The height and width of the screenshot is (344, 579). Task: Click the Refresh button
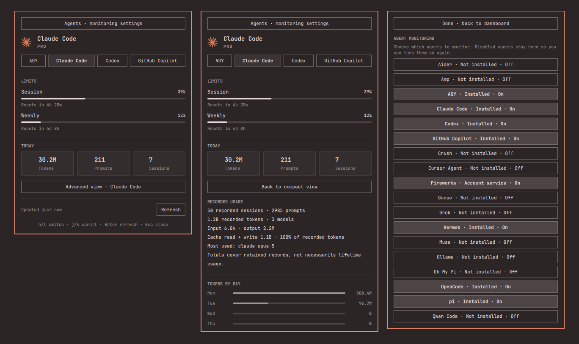pos(171,210)
